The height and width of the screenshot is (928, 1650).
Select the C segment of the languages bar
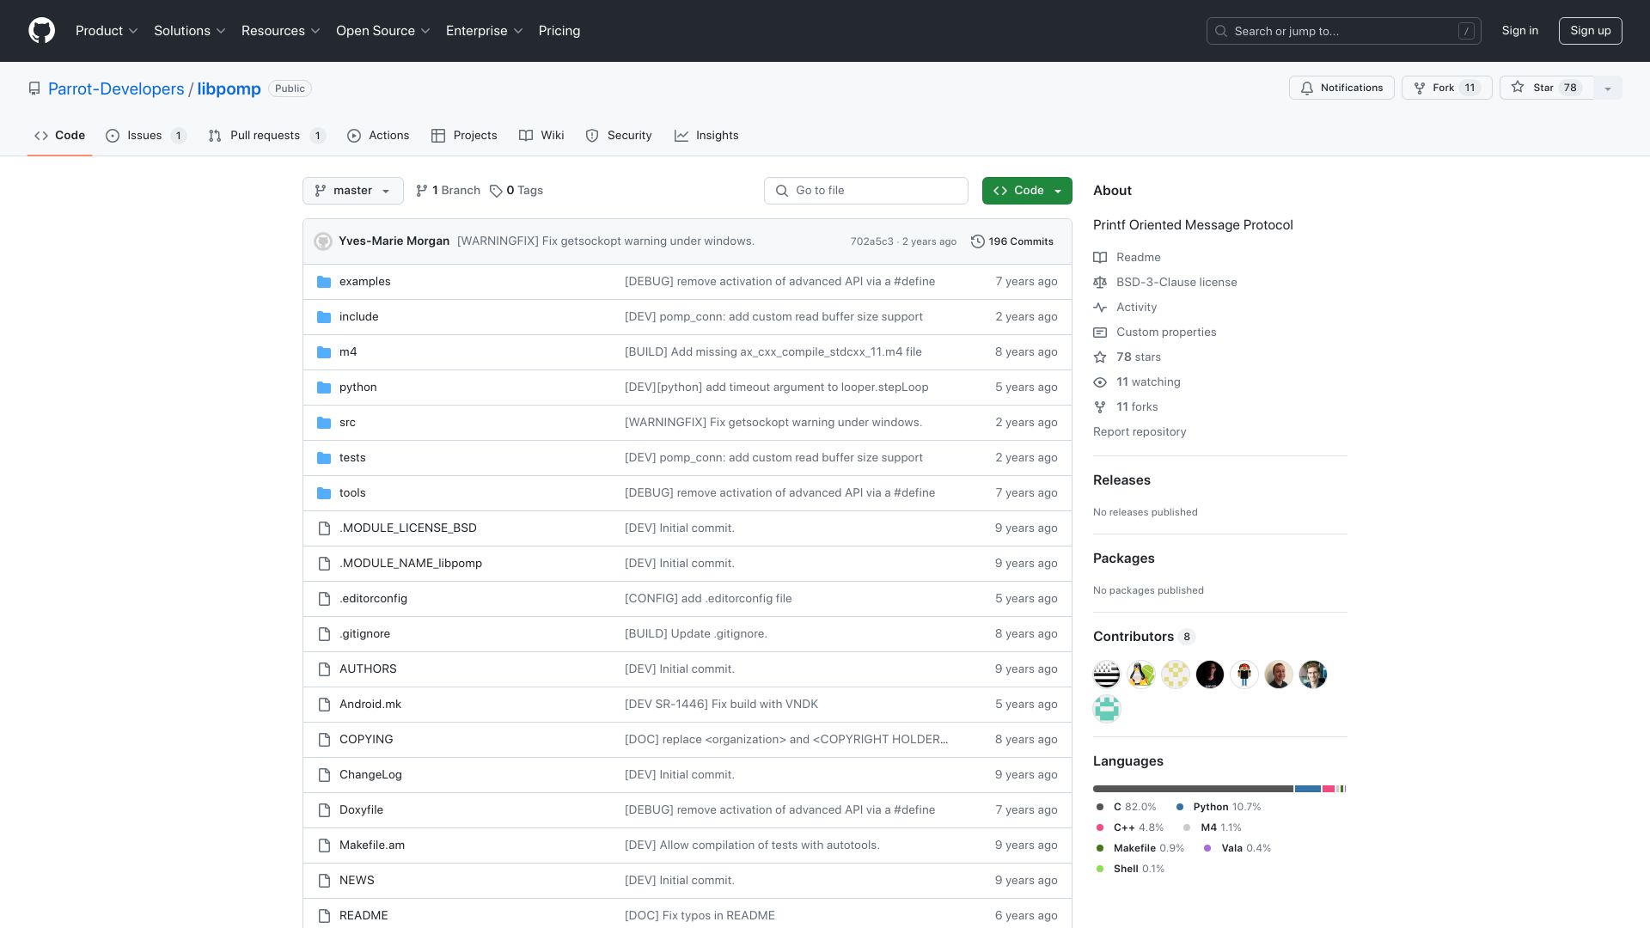tap(1193, 789)
